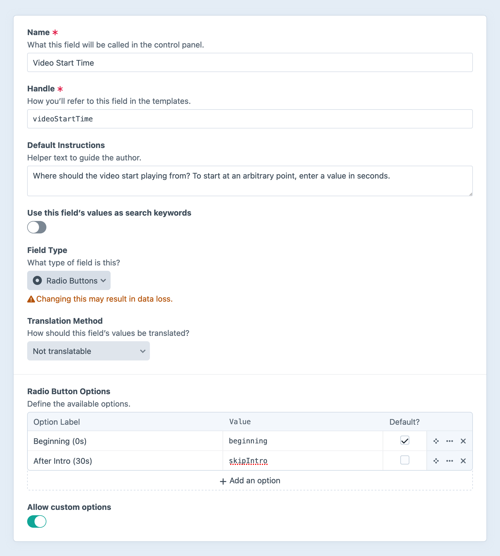This screenshot has height=556, width=500.
Task: Enable search keywords toggle
Action: pyautogui.click(x=37, y=227)
